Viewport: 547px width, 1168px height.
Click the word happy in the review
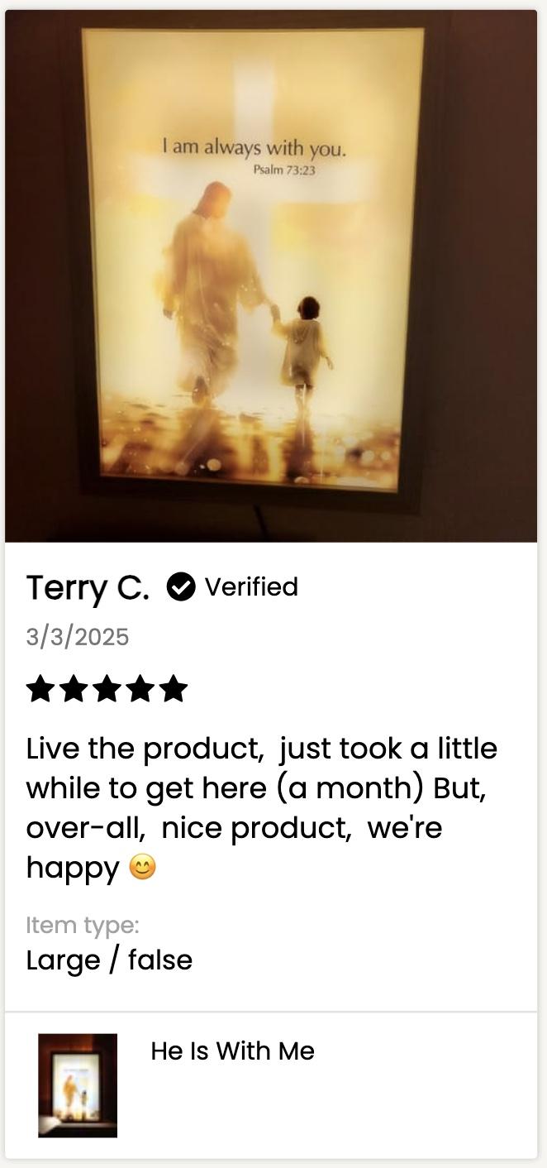point(73,869)
